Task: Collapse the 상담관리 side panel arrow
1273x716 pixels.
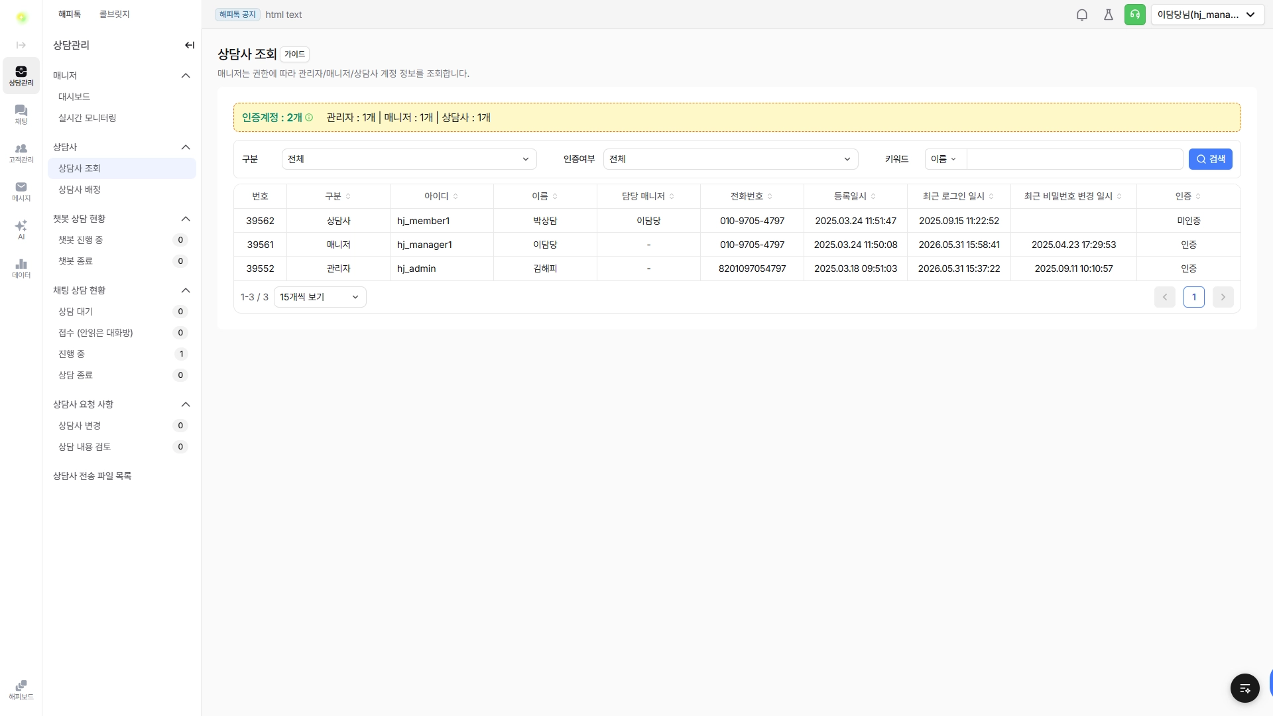Action: 190,45
